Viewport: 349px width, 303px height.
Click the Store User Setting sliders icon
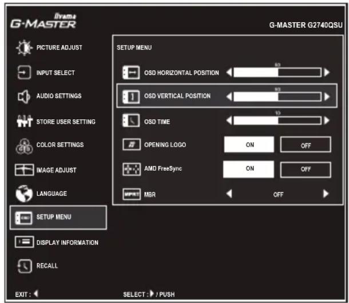(x=25, y=121)
